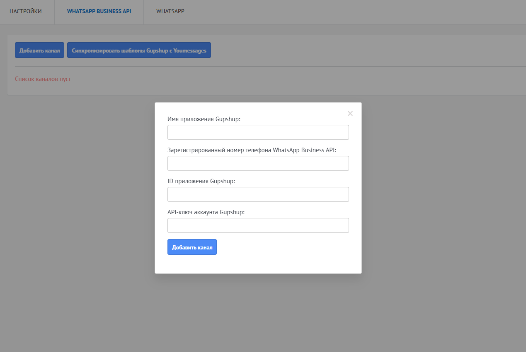Viewport: 526px width, 352px height.
Task: Focus the ID приложения Gupshup input
Action: tap(258, 194)
